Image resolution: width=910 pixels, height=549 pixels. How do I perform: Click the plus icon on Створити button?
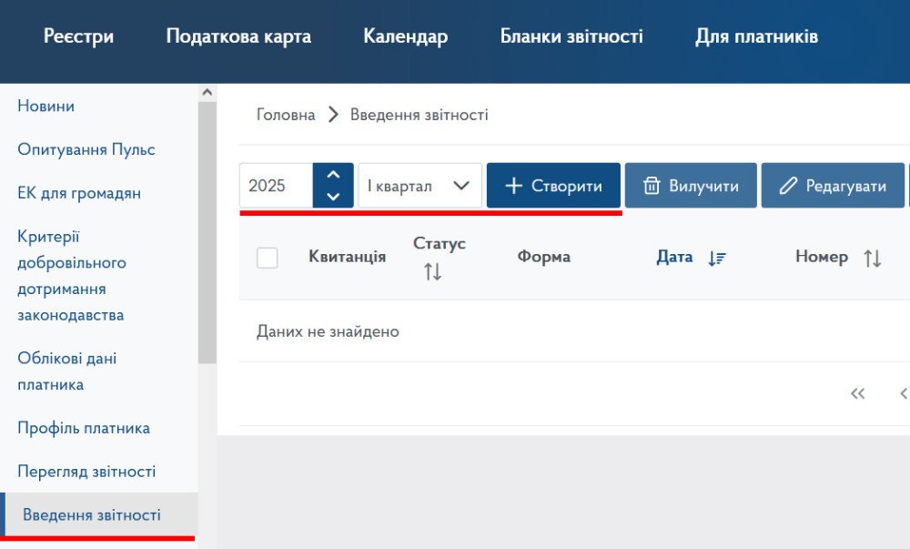click(x=513, y=185)
